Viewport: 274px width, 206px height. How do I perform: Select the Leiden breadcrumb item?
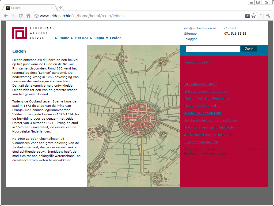coord(116,38)
